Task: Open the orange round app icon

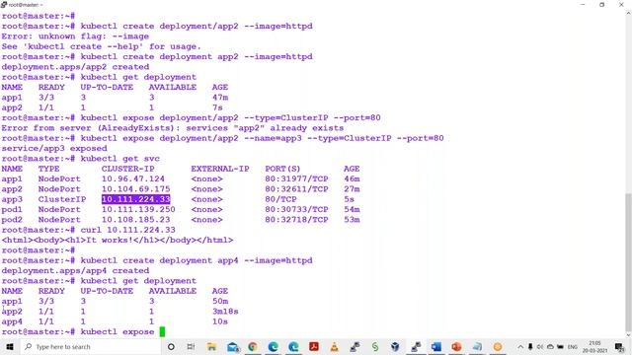Action: tap(498, 346)
